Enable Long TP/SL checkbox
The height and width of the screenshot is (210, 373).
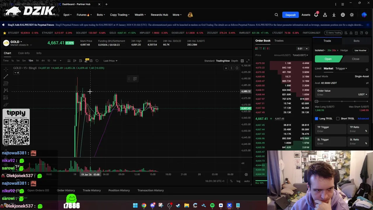(x=316, y=119)
